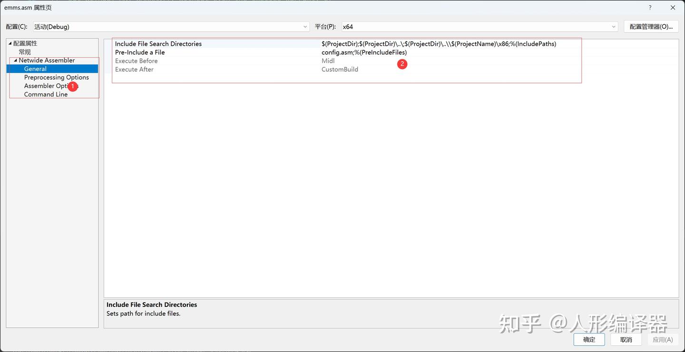This screenshot has height=352, width=685.
Task: Select the 常规 tree item
Action: (x=24, y=51)
